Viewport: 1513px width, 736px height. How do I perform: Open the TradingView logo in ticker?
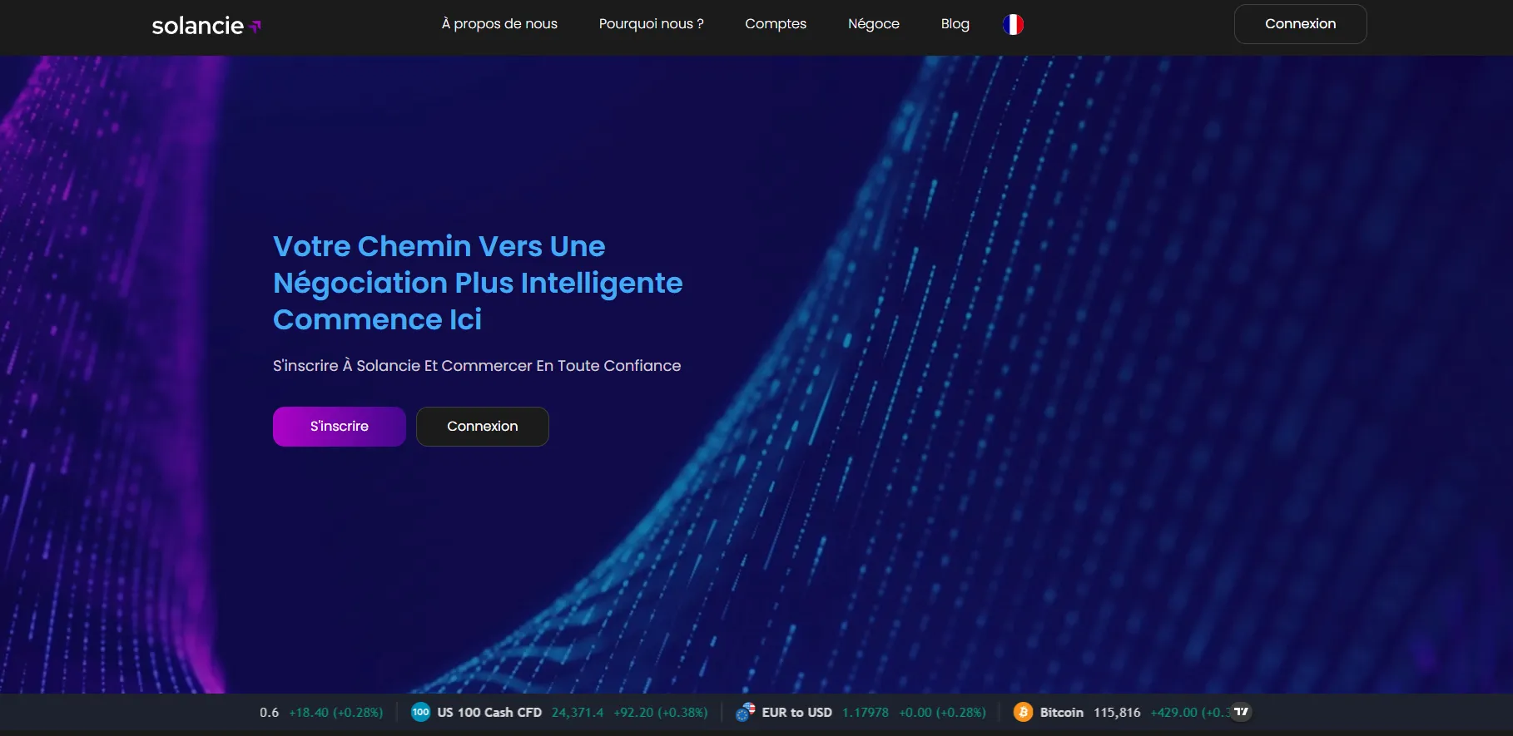tap(1241, 712)
